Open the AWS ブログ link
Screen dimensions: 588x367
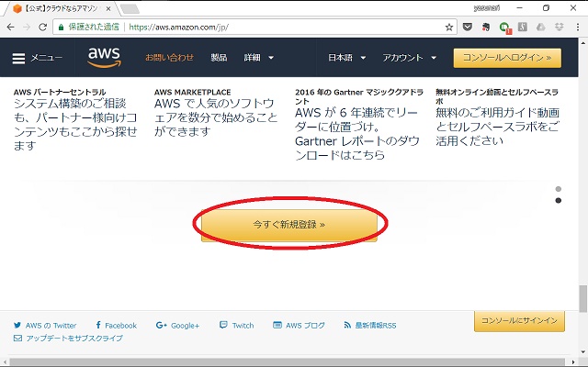point(299,325)
